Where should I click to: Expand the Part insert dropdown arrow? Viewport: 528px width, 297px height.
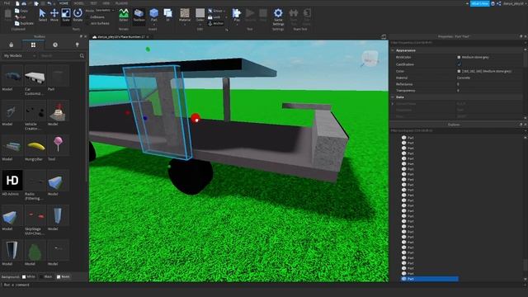coord(154,24)
